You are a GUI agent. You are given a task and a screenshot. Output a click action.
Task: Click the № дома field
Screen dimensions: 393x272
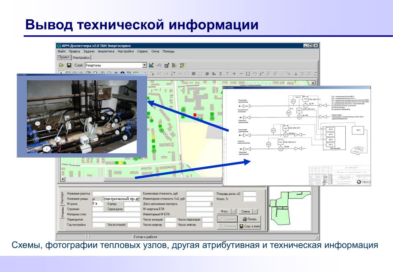(98, 204)
